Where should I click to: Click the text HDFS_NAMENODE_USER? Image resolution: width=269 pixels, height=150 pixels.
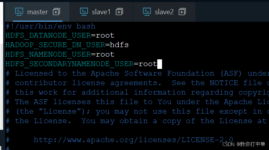(x=48, y=55)
